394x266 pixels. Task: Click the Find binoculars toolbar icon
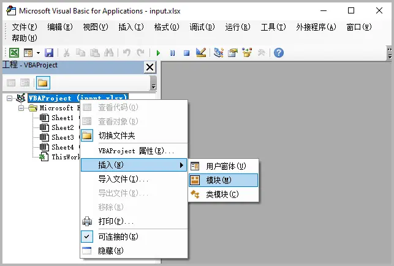point(109,53)
